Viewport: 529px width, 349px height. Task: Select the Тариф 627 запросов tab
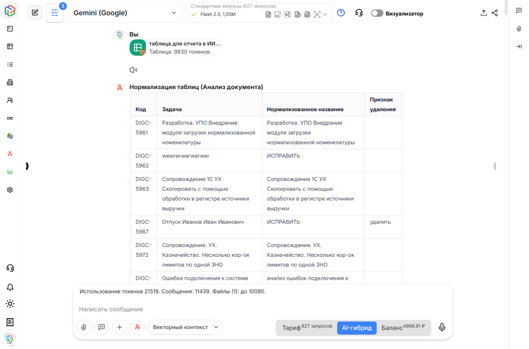click(307, 327)
